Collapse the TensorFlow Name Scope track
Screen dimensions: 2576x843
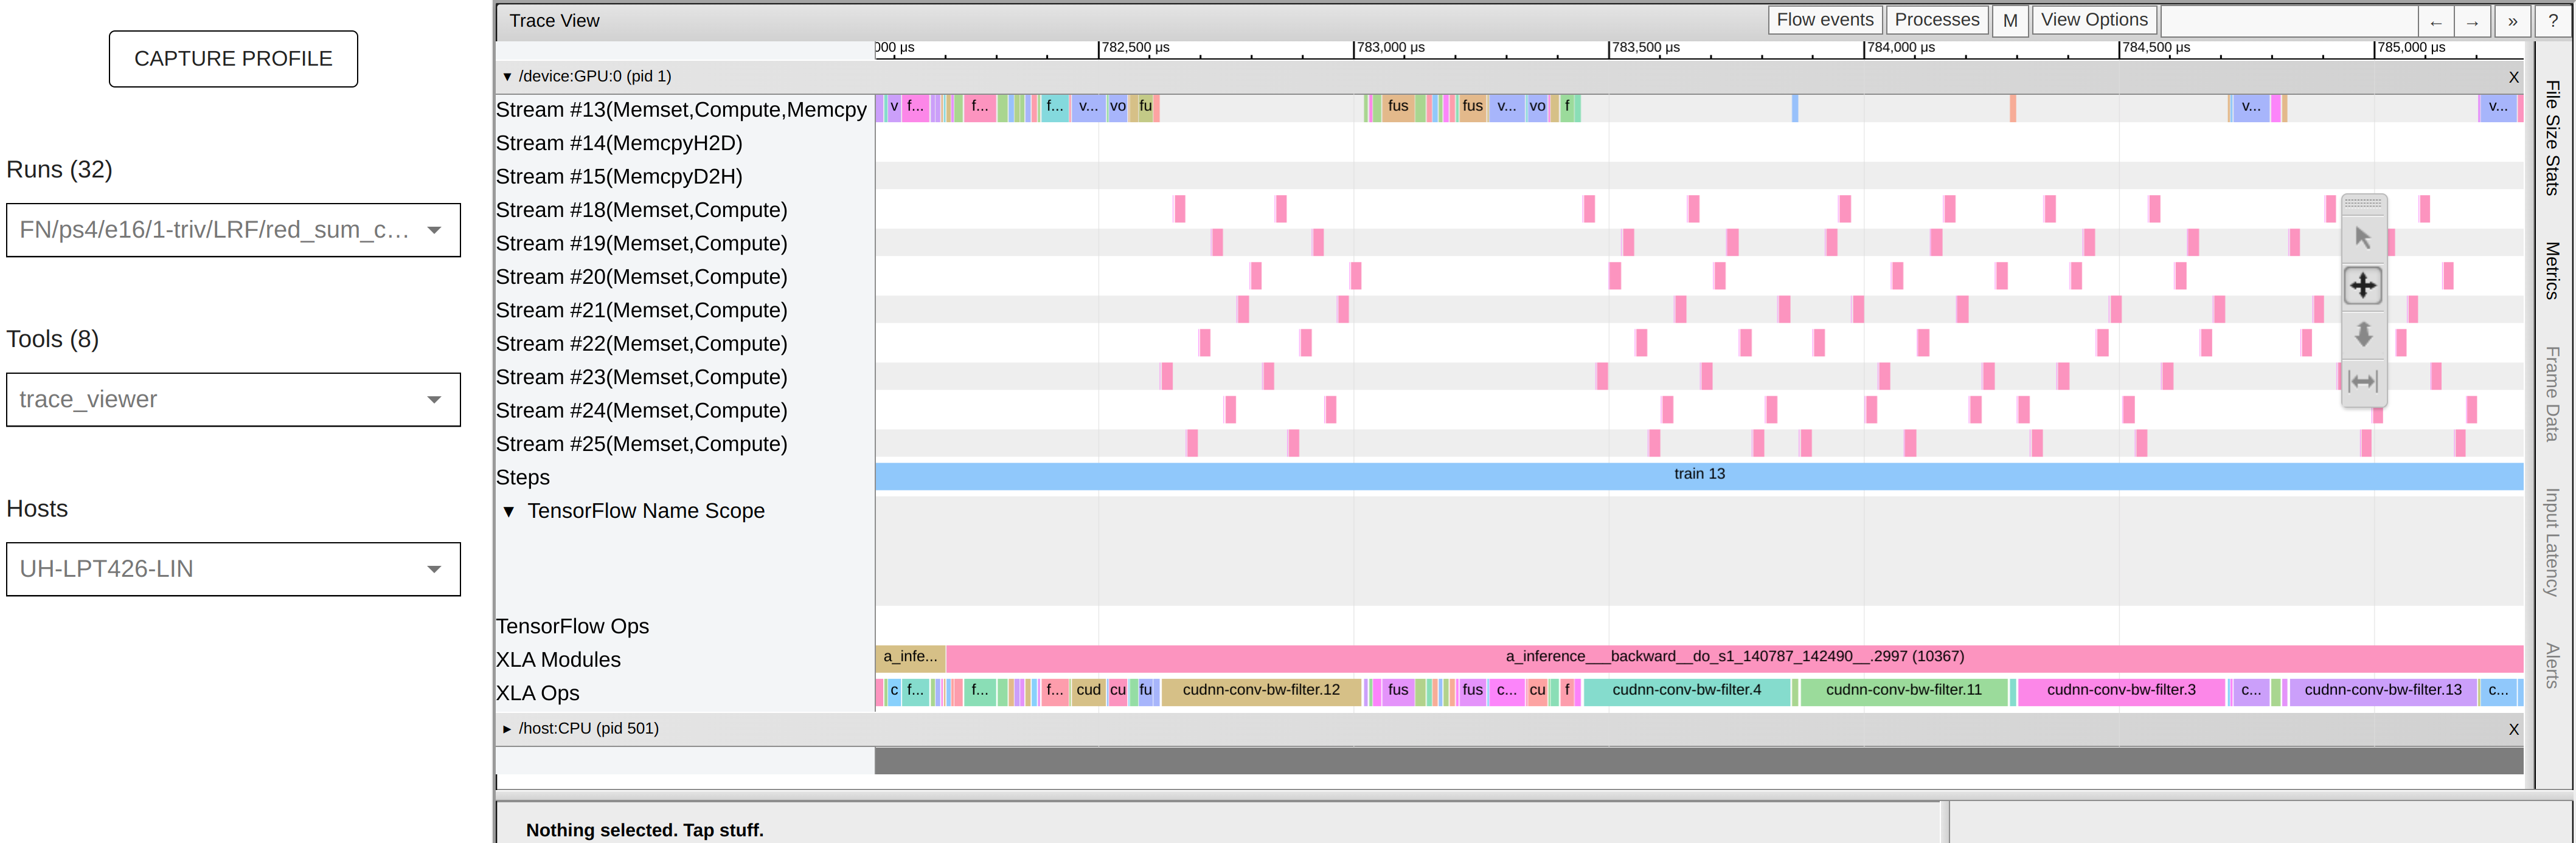[x=509, y=511]
